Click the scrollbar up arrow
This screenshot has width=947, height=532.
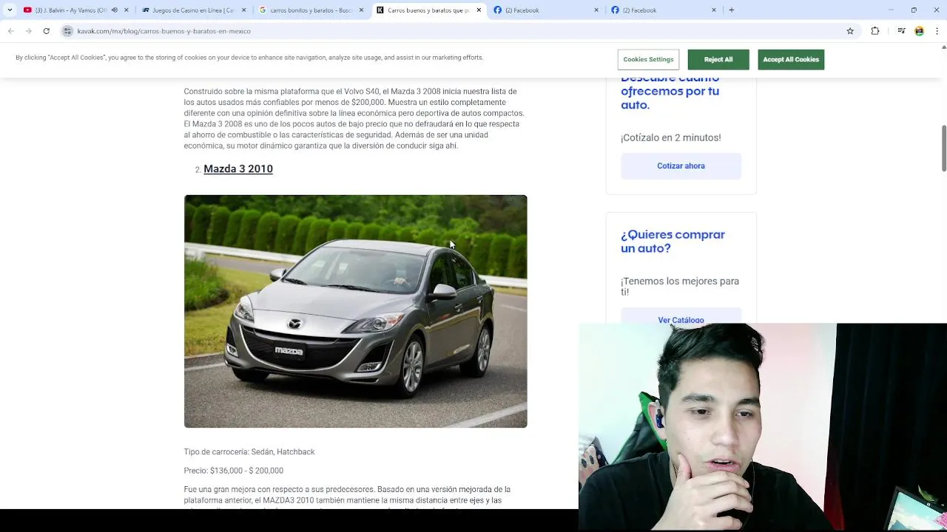pyautogui.click(x=943, y=47)
